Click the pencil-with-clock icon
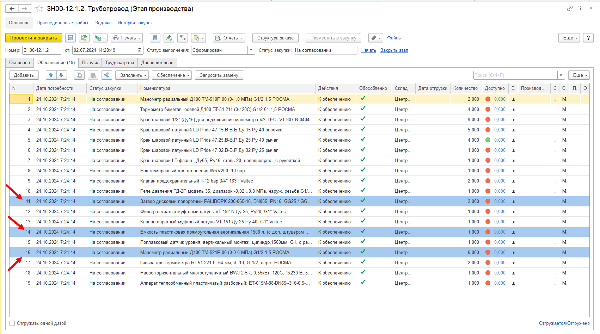This screenshot has width=600, height=334. 169,38
